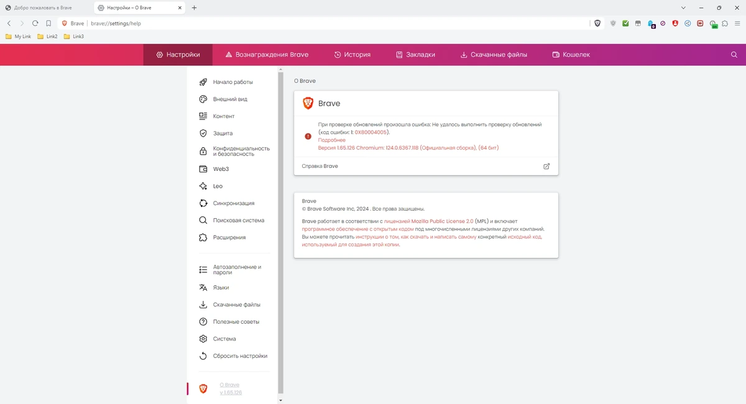The width and height of the screenshot is (746, 404).
Task: Open the Mozilla Public License 2.0 link
Action: [x=428, y=221]
